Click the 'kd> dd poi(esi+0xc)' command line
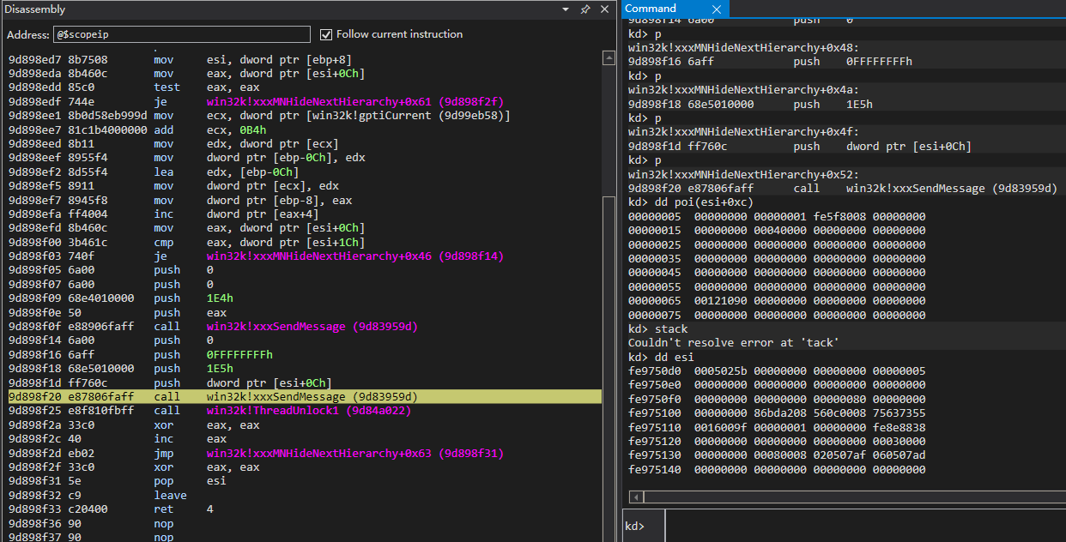1066x542 pixels. 690,202
